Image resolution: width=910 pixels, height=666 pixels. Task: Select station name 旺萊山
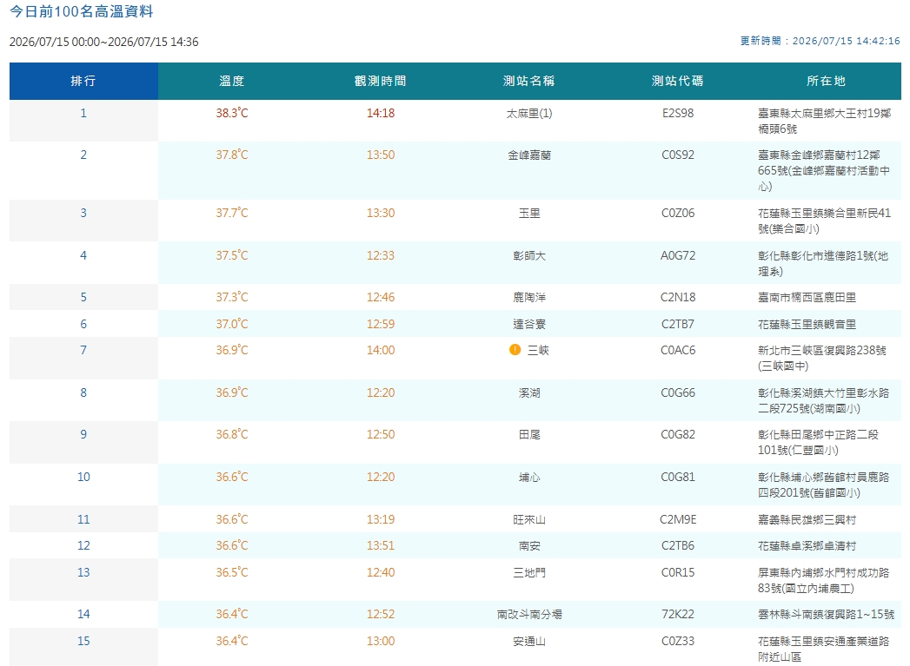(x=529, y=519)
